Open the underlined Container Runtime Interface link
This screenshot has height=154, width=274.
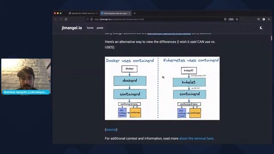(x=169, y=33)
